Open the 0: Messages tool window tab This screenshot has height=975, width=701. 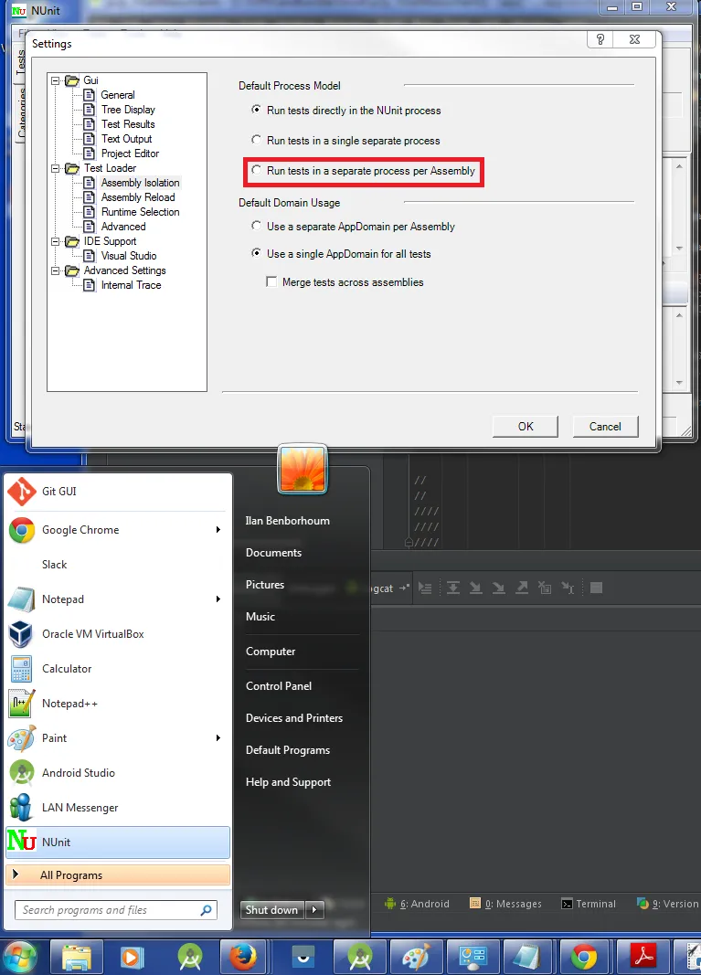coord(505,904)
